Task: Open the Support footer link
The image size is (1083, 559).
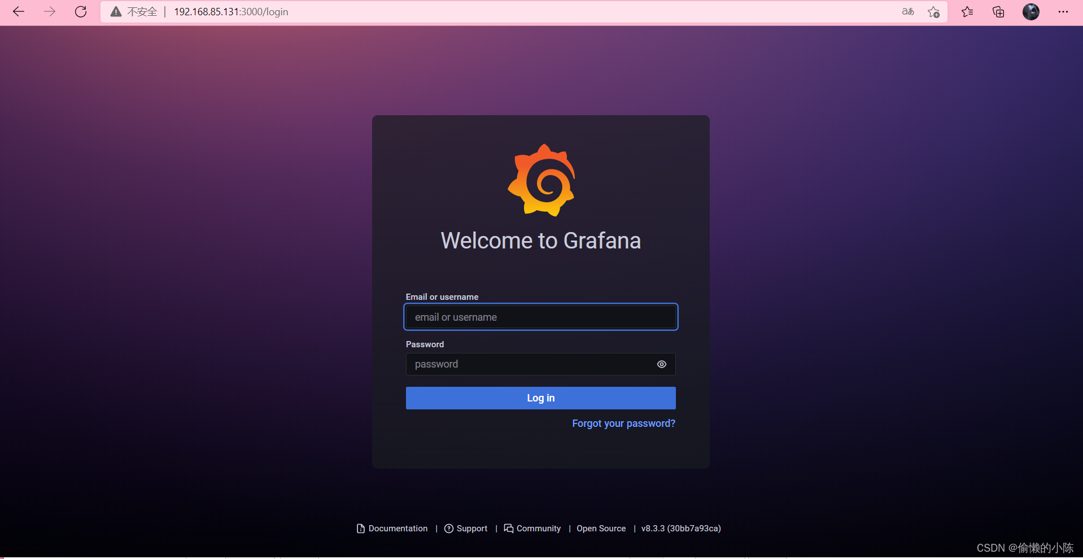Action: (x=466, y=529)
